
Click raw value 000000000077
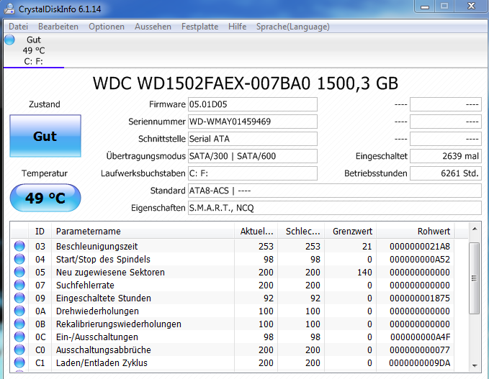tap(420, 350)
